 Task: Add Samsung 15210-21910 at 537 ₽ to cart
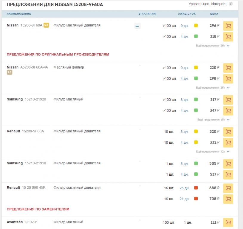click(228, 174)
